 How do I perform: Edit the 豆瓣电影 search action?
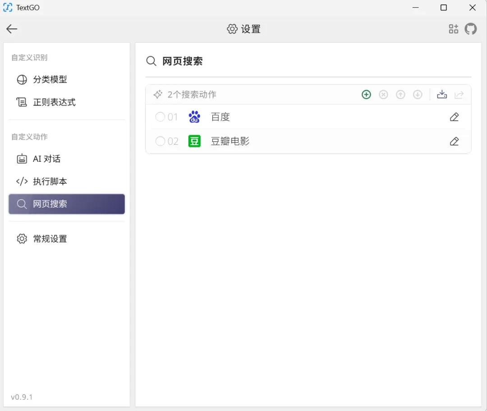point(454,141)
